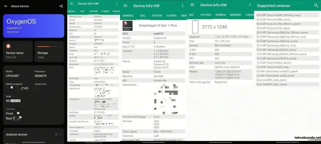Click the HDR value HDR10, HLG, HDR10+
The image size is (321, 144).
click(x=227, y=67)
